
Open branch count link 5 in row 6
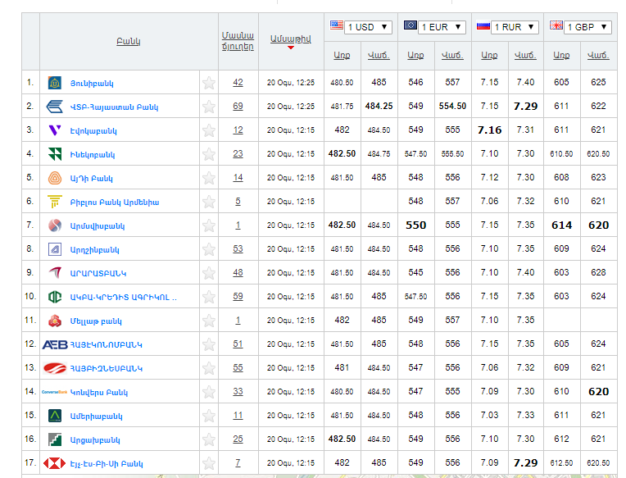[238, 201]
